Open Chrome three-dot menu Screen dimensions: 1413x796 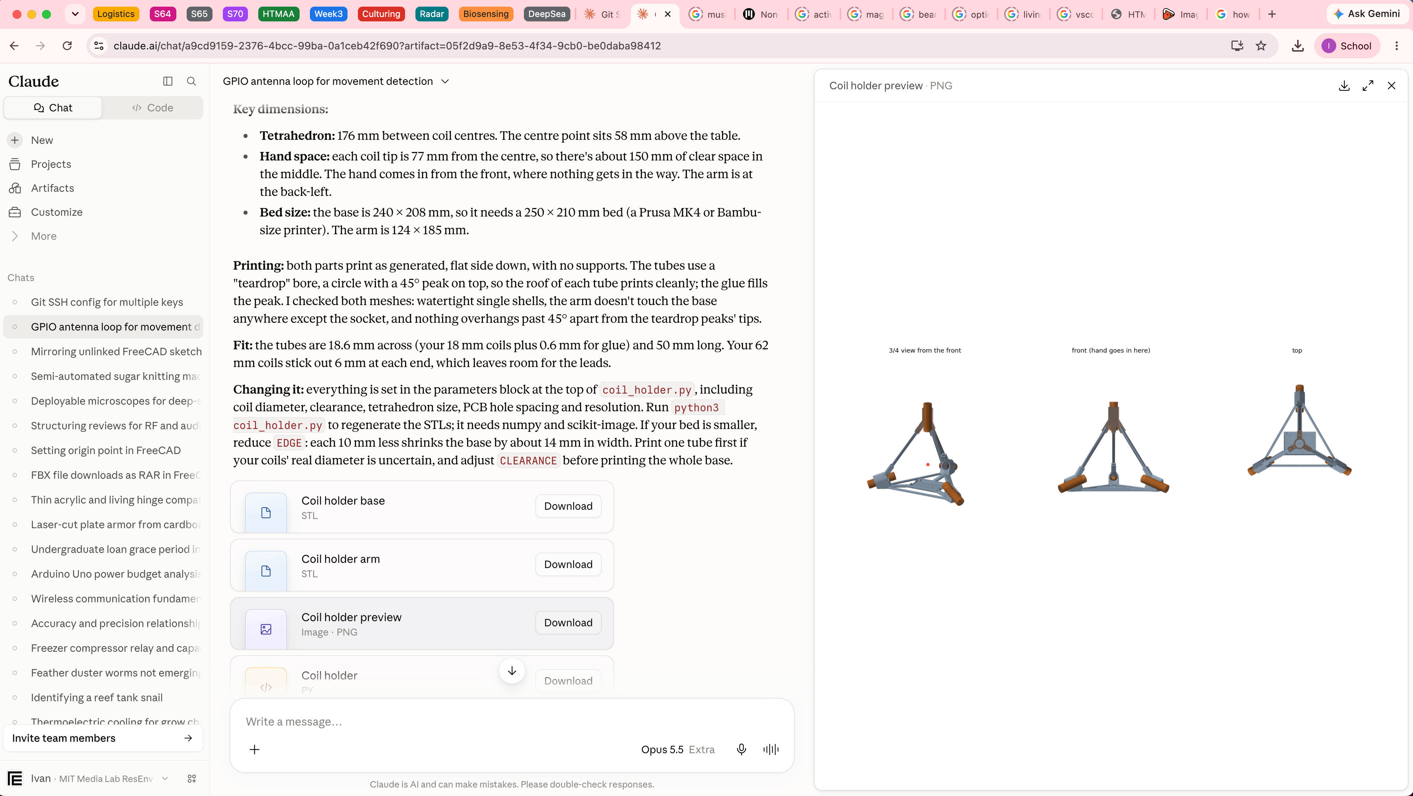click(x=1396, y=45)
